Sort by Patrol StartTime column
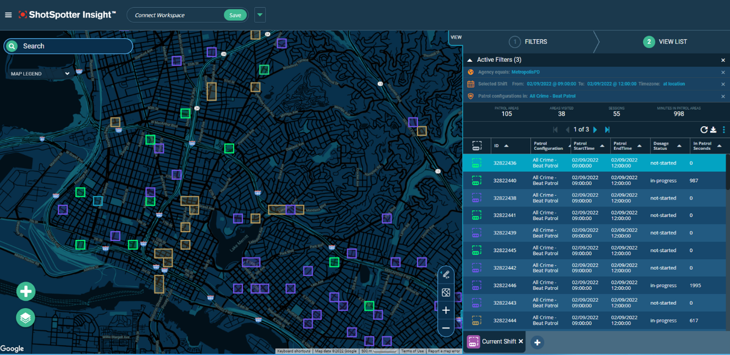Screen dimensions: 730x355 pos(591,146)
